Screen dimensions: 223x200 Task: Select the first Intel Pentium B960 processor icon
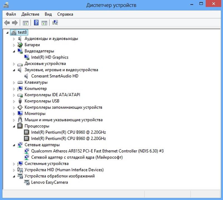pyautogui.click(x=26, y=132)
